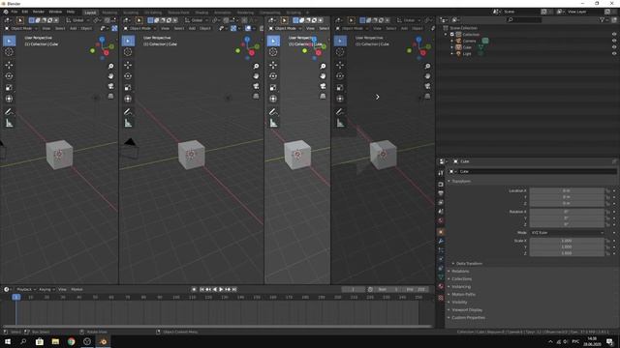Select the Measure tool in first viewport
The width and height of the screenshot is (620, 348).
(x=9, y=124)
